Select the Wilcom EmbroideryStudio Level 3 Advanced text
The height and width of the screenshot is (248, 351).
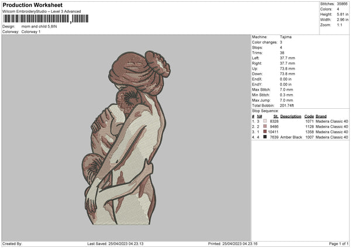[x=42, y=12]
